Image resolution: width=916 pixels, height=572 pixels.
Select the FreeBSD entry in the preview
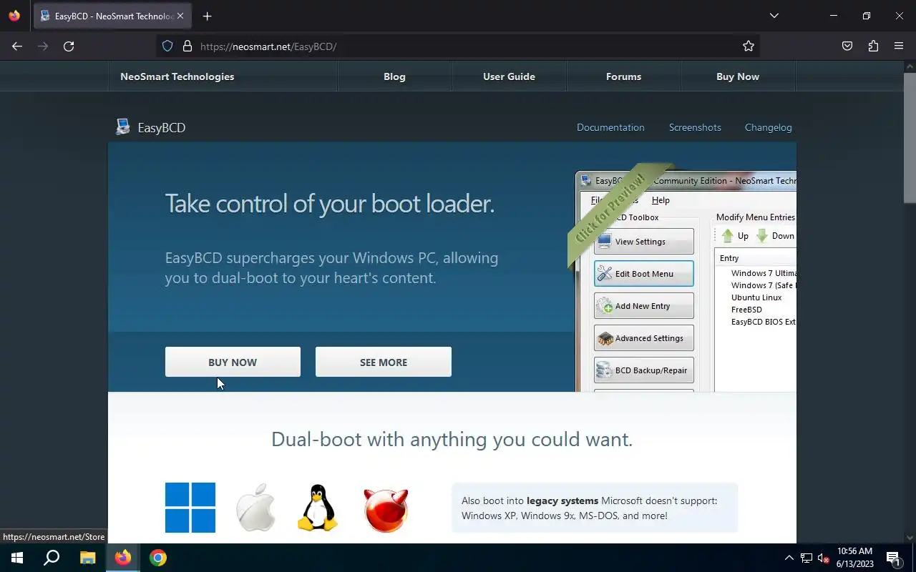tap(746, 310)
